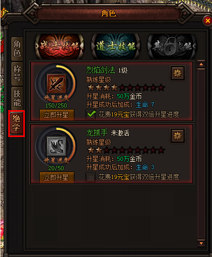Screen dimensions: 212x257
Task: Click the 烈焰剑法 star rating row
Action: tap(126, 88)
